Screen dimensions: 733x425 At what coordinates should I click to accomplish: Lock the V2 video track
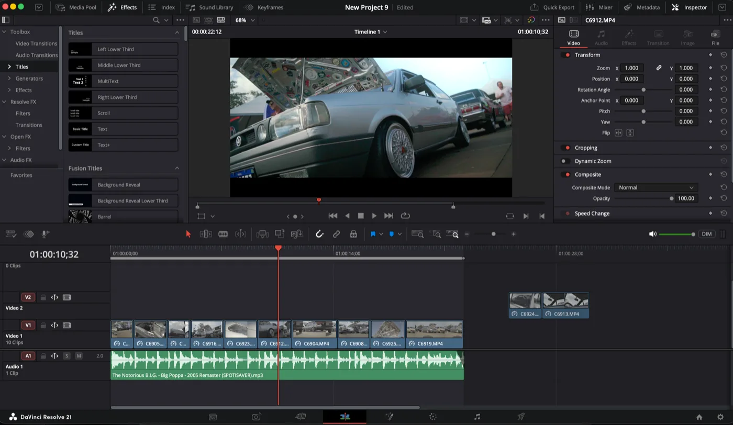[43, 297]
